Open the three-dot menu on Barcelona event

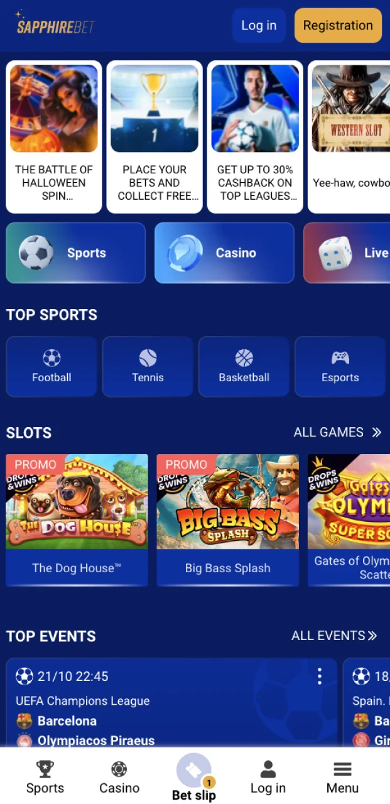[x=320, y=676]
